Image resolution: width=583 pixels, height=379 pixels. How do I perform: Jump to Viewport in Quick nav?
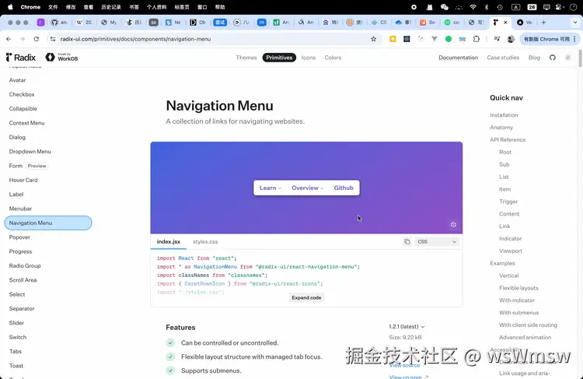511,251
